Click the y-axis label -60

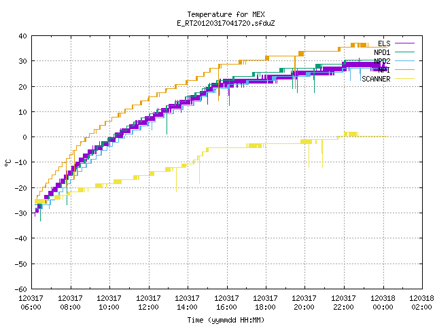click(x=21, y=289)
